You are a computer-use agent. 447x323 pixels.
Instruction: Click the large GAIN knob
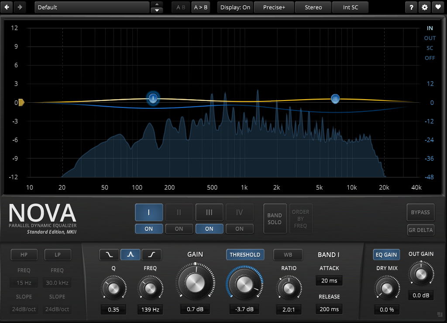pyautogui.click(x=195, y=283)
